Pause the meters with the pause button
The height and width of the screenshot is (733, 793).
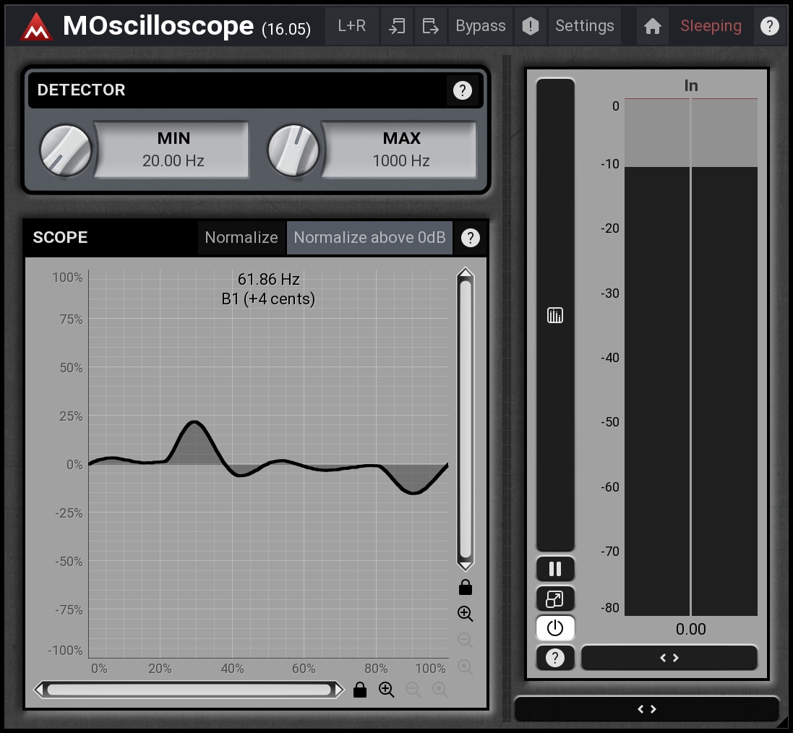pos(554,569)
